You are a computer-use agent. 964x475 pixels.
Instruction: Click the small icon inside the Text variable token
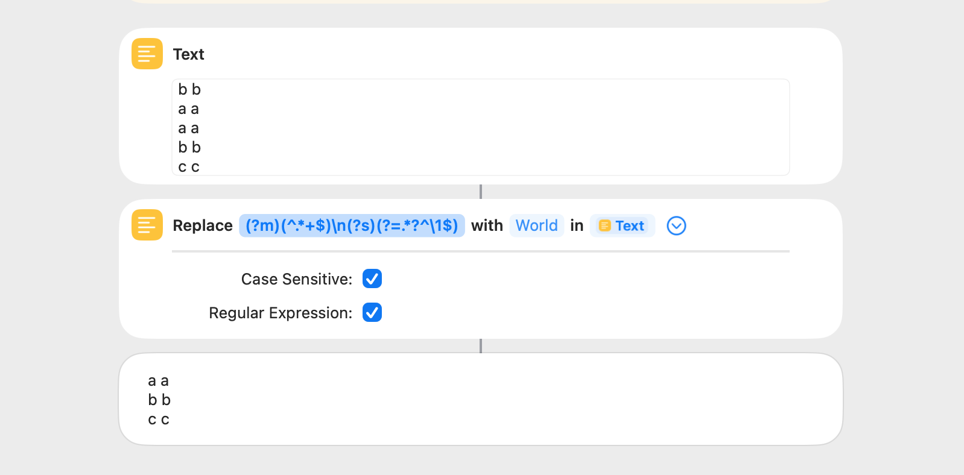pos(604,225)
